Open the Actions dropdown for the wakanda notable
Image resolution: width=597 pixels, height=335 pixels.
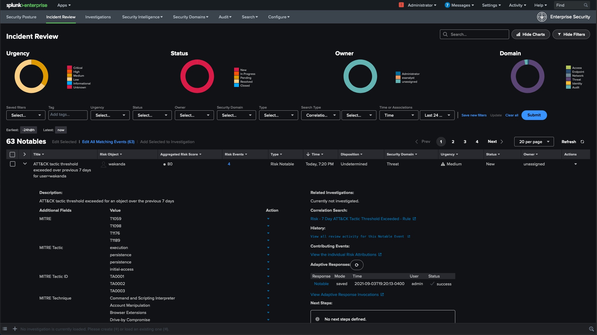[575, 164]
